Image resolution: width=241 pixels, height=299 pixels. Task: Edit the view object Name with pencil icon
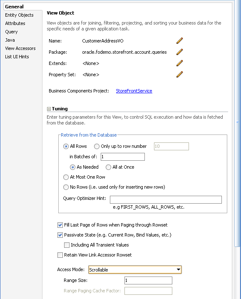coord(180,41)
